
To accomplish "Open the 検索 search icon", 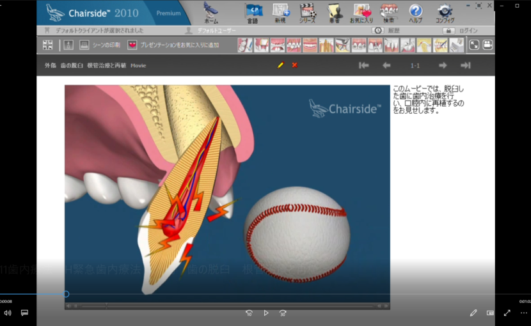I will tap(388, 13).
